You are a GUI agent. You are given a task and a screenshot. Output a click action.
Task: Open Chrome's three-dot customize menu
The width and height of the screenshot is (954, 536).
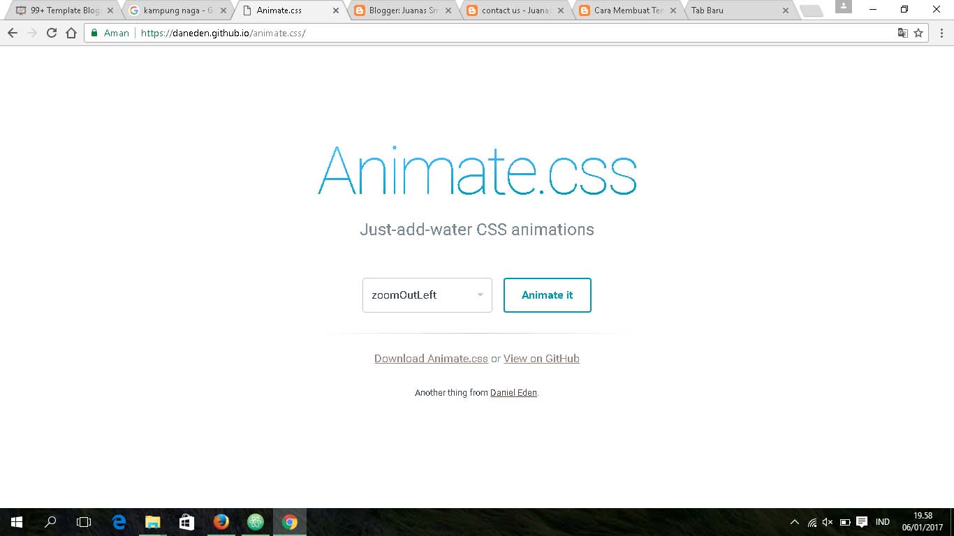pos(942,32)
